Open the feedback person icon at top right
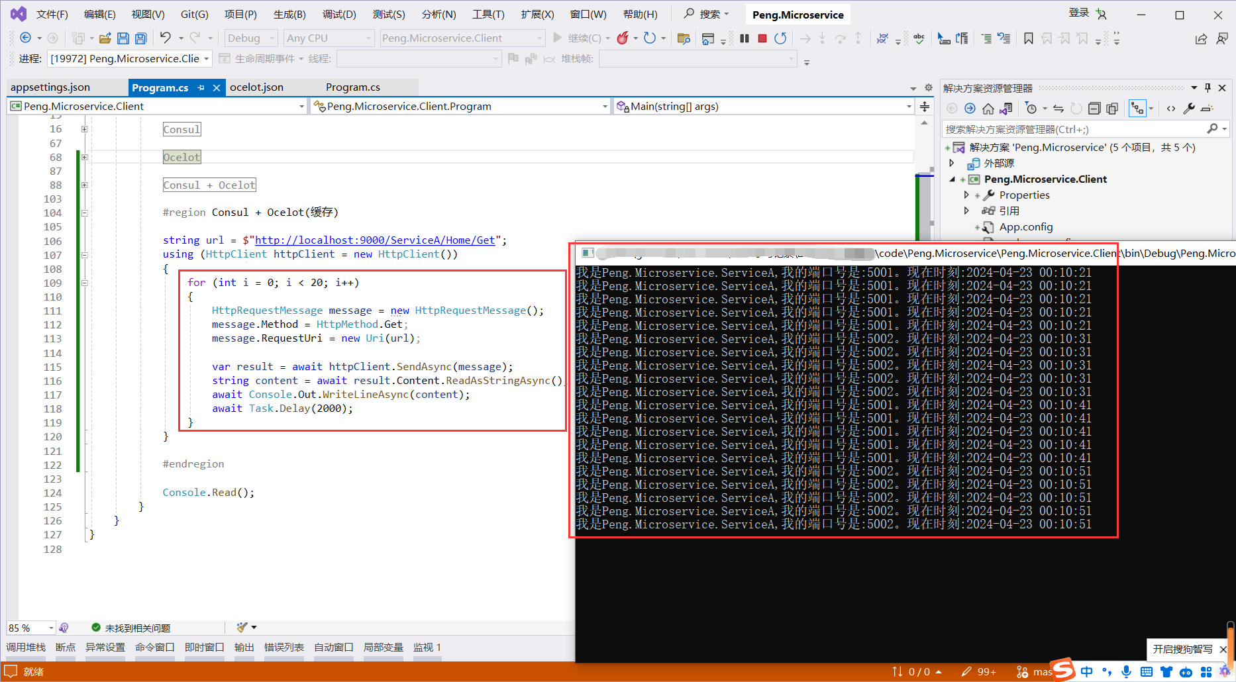Image resolution: width=1236 pixels, height=682 pixels. click(x=1222, y=38)
